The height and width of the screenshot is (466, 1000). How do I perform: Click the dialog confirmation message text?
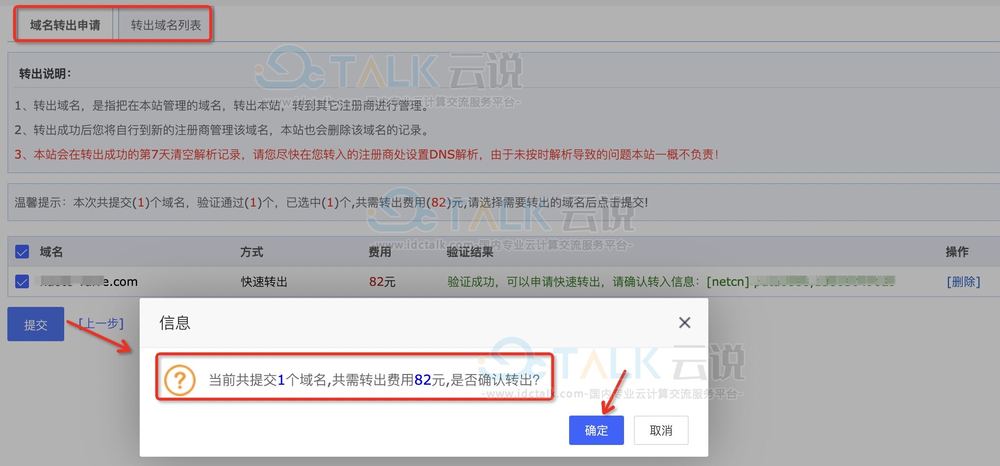pyautogui.click(x=375, y=380)
